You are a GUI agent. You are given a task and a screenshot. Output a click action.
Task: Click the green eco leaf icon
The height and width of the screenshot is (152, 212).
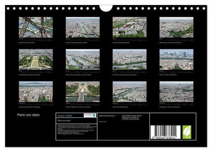click(x=187, y=132)
